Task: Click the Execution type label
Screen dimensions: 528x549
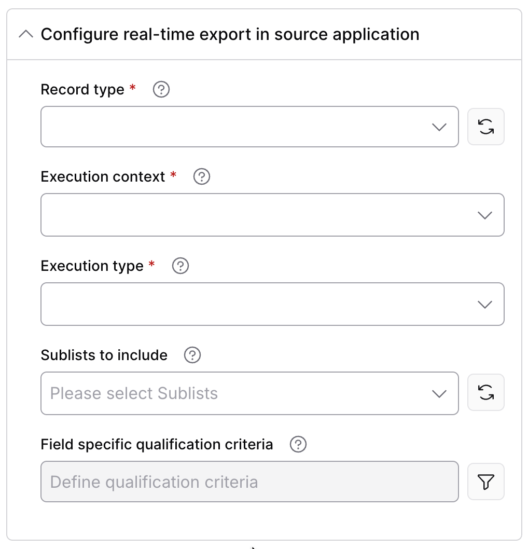Action: [92, 266]
